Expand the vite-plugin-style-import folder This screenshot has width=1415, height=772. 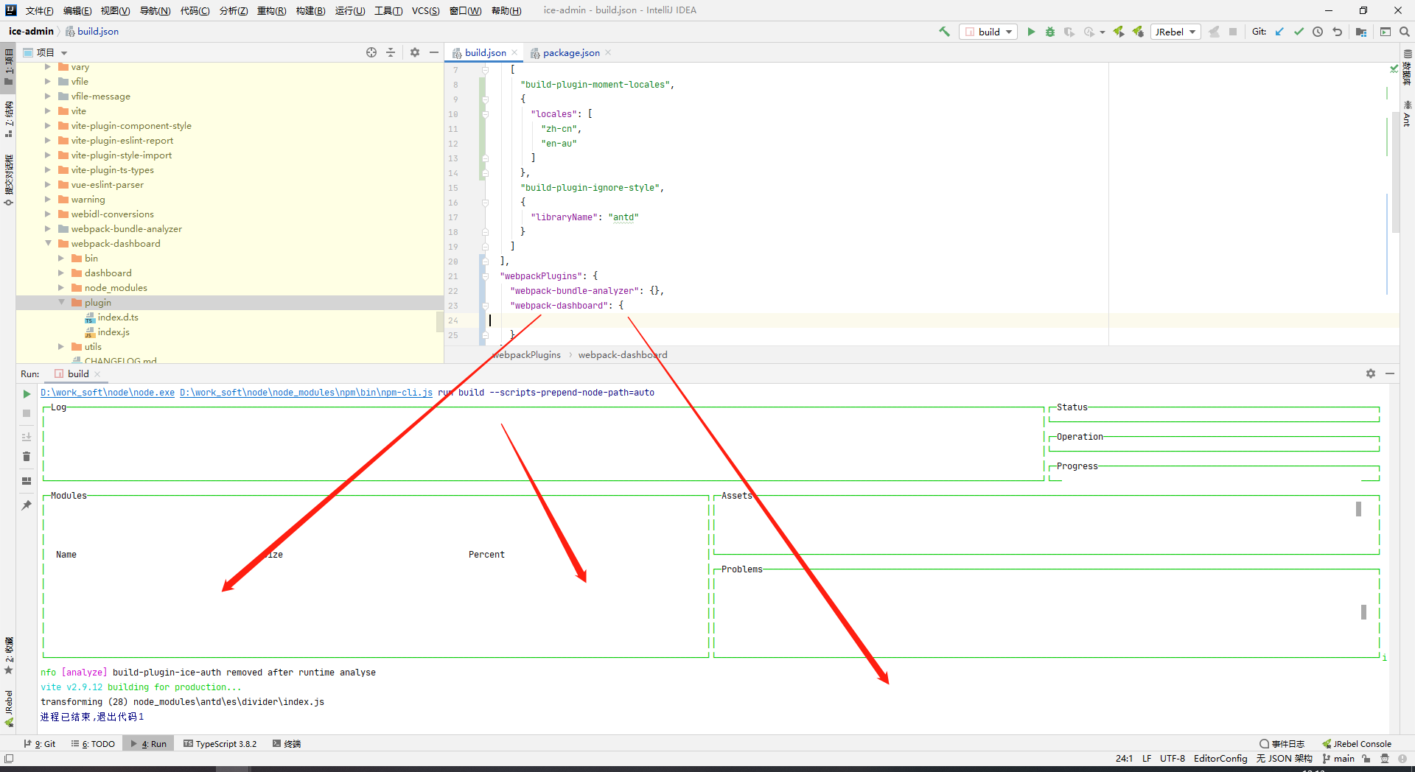(x=49, y=155)
